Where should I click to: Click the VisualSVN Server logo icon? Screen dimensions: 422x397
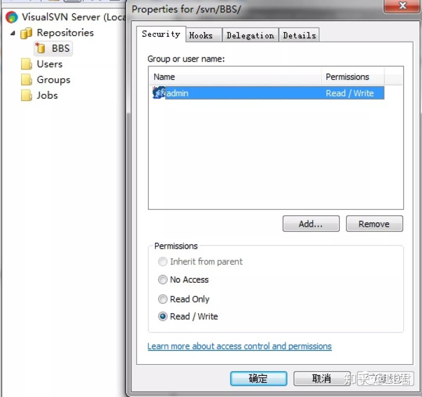pos(12,17)
